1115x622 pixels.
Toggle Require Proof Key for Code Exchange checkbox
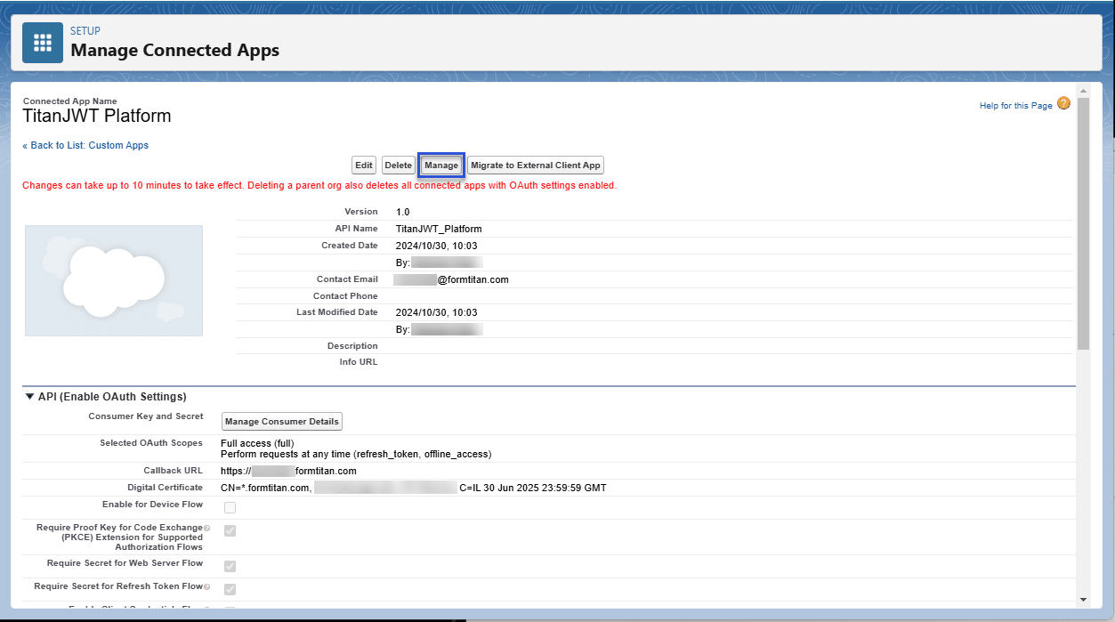(x=229, y=530)
